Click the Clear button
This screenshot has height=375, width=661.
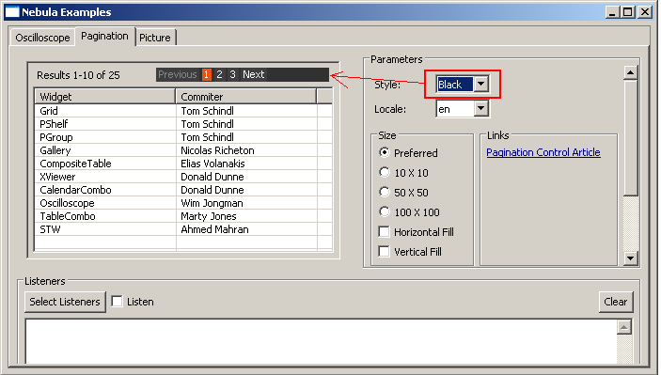[x=616, y=302]
